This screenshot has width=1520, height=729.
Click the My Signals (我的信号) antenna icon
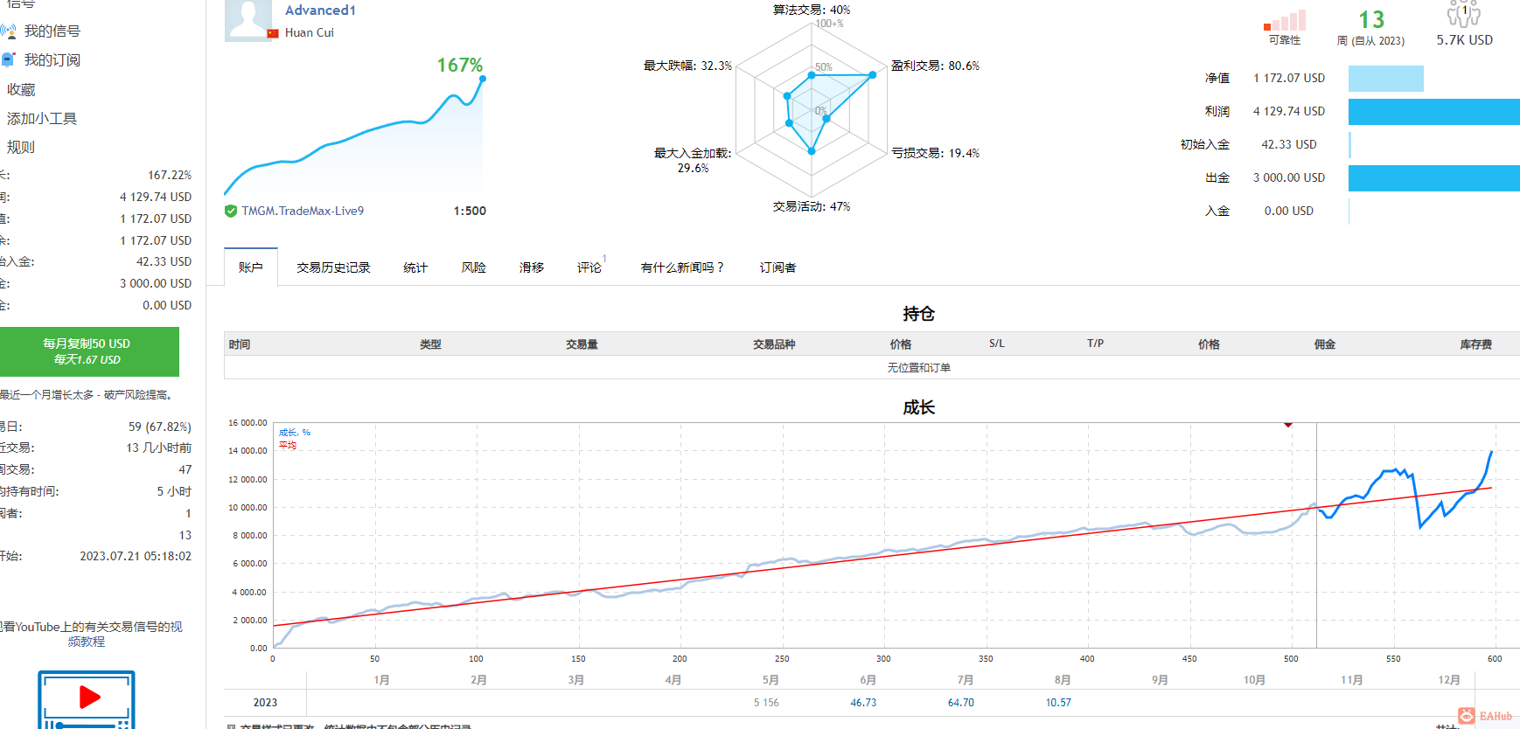click(x=9, y=31)
